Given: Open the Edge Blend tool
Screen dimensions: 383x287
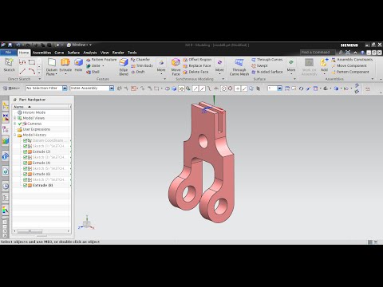Looking at the screenshot, I should coord(124,63).
